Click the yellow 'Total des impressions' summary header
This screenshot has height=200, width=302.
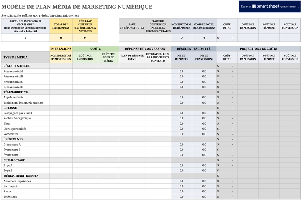click(x=61, y=26)
